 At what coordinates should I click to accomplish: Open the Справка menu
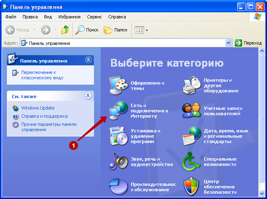(117, 17)
